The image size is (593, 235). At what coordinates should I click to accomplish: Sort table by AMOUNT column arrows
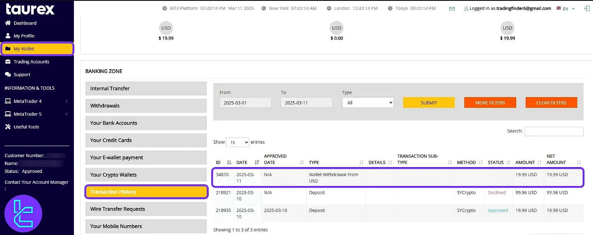[x=540, y=163]
